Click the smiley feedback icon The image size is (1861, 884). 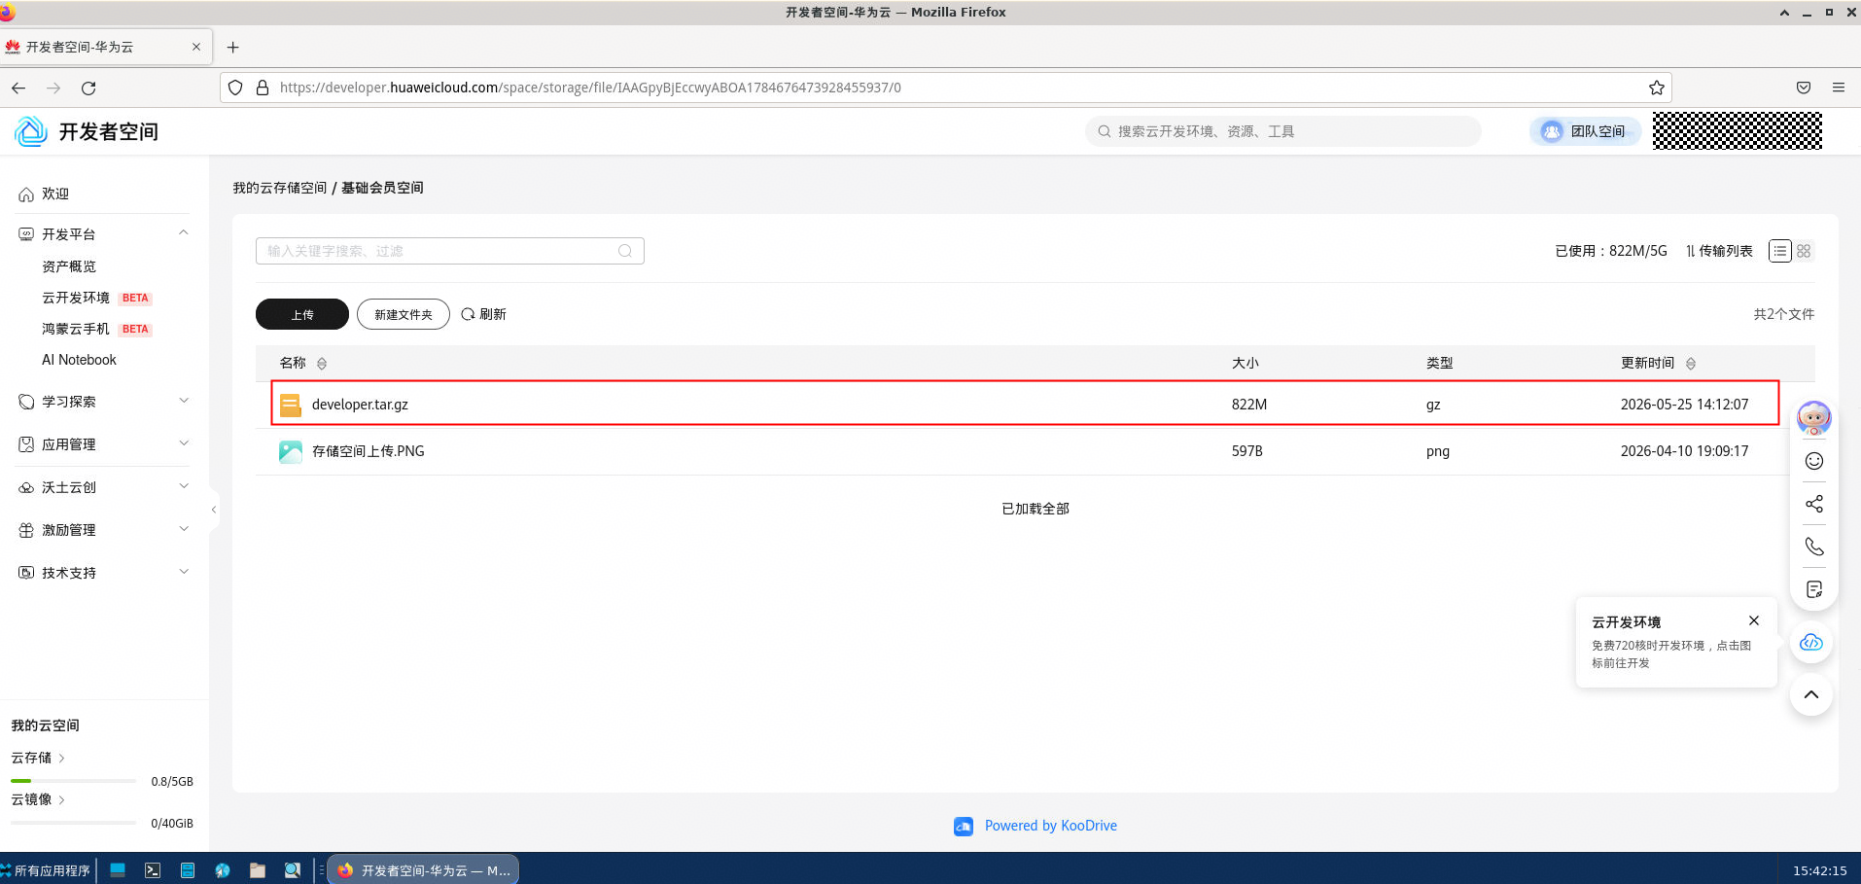[1813, 461]
